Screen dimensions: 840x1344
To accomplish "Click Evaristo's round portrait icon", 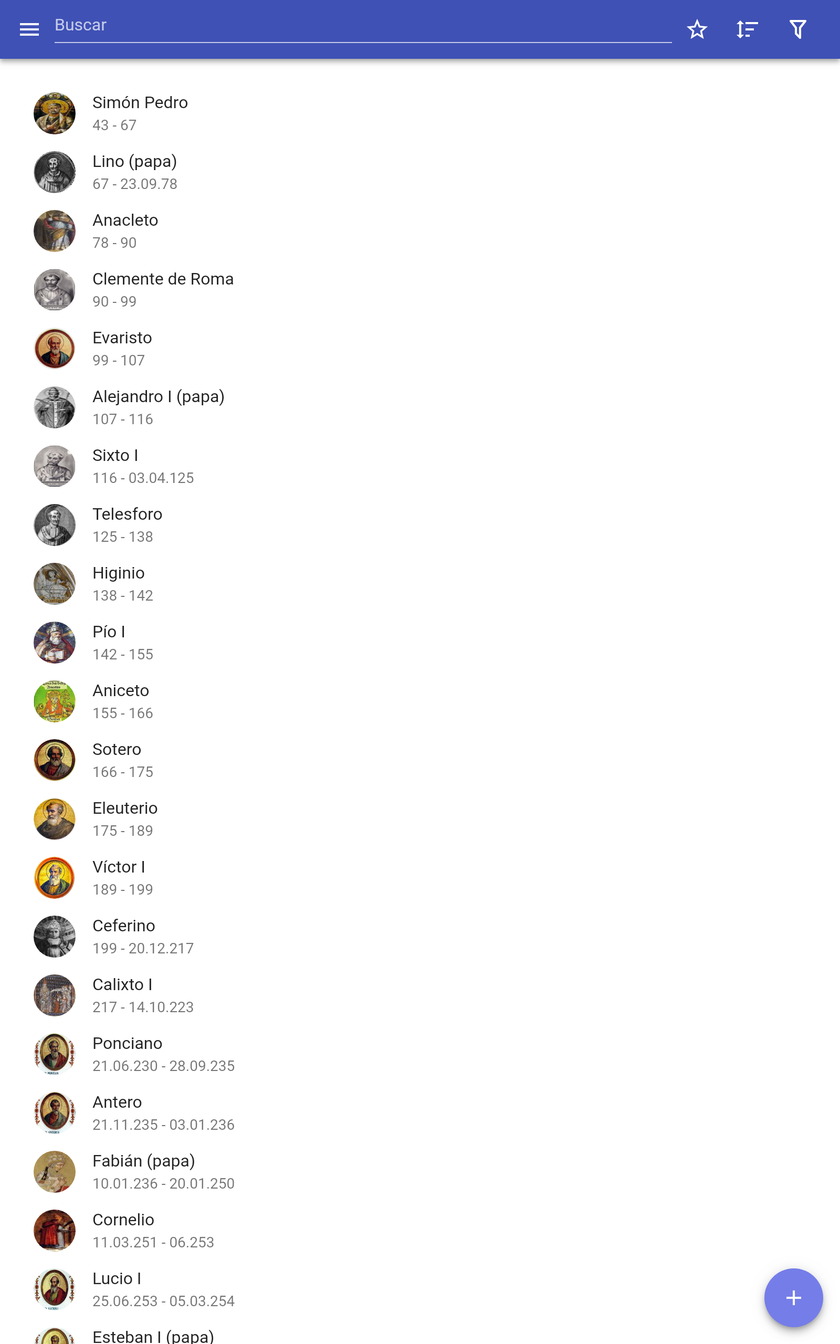I will click(55, 349).
